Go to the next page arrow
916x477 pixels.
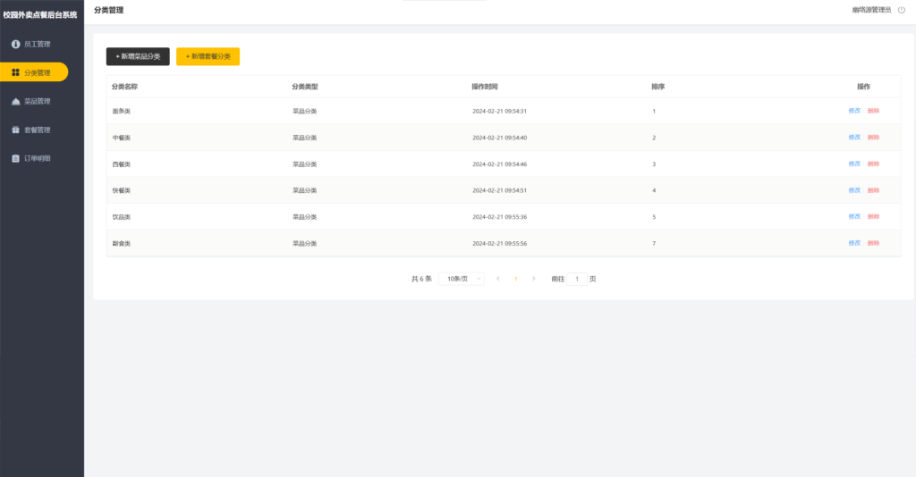click(x=534, y=279)
